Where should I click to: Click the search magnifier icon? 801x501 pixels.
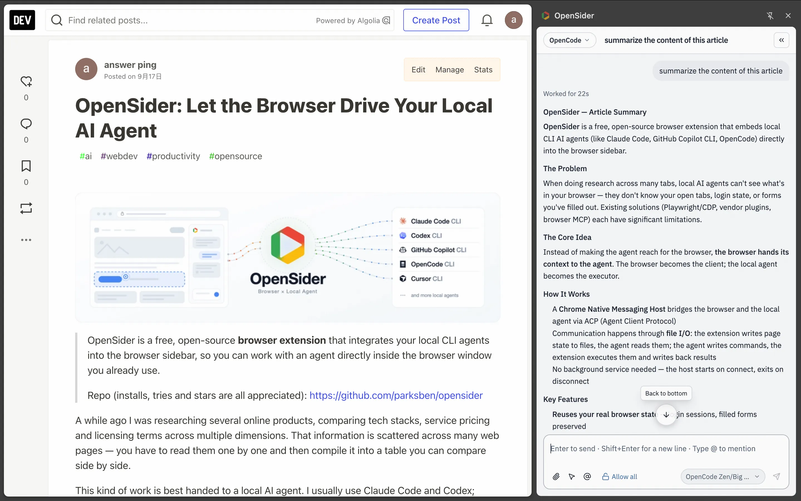(57, 20)
